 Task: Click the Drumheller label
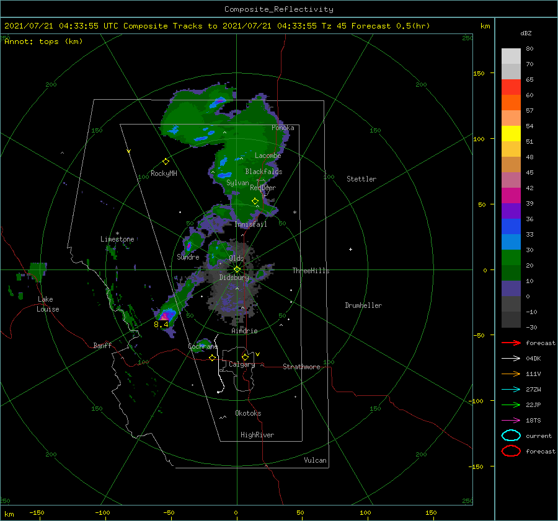(363, 305)
